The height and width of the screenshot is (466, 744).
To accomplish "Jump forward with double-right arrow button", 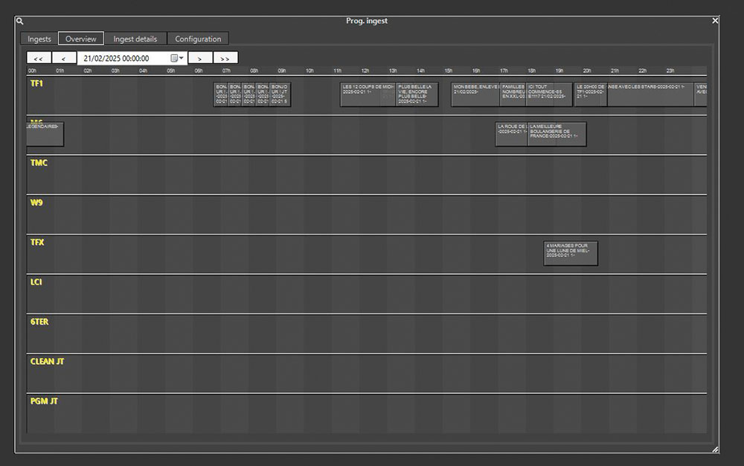I will pos(225,58).
